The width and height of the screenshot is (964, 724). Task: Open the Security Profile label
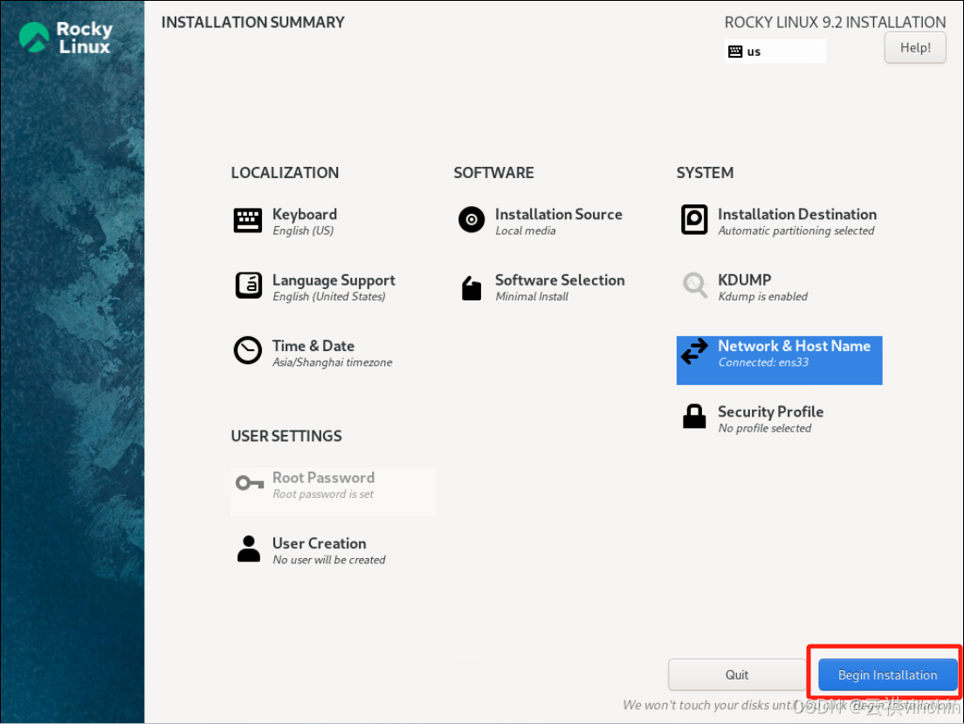tap(771, 411)
